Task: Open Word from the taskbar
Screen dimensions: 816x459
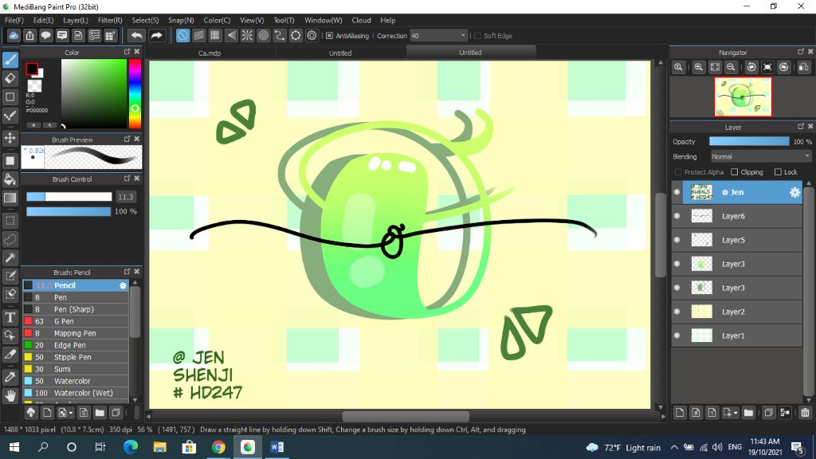Action: click(x=277, y=447)
